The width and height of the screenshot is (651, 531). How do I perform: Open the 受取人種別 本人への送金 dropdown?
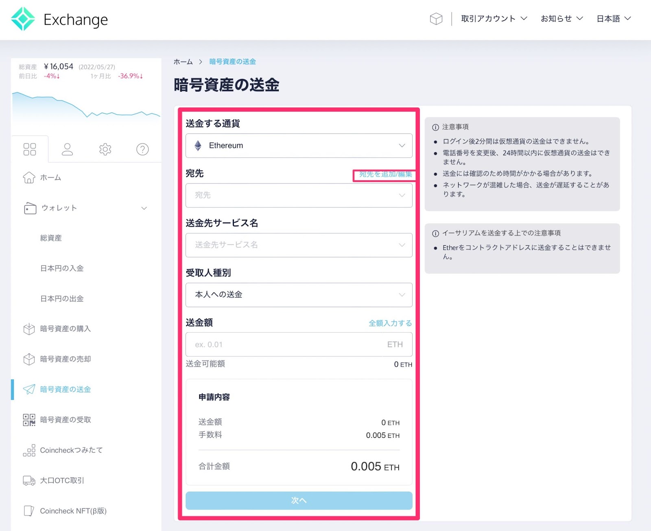299,295
